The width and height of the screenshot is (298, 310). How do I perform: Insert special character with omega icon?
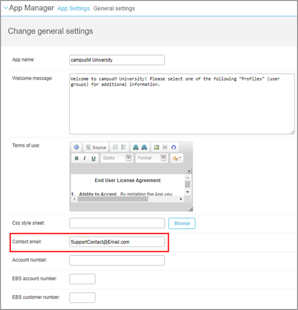pyautogui.click(x=173, y=147)
